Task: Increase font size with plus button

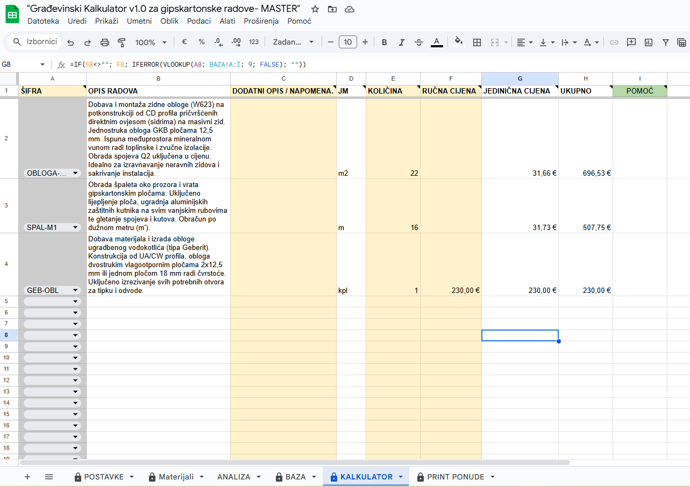Action: 365,42
